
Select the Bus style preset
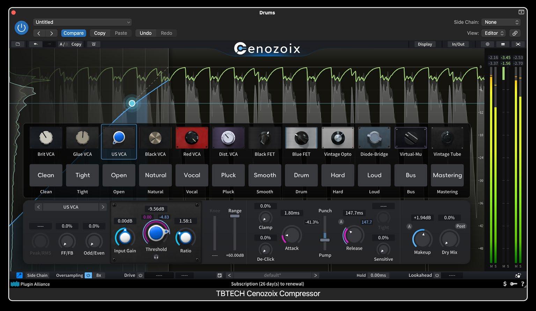click(411, 175)
